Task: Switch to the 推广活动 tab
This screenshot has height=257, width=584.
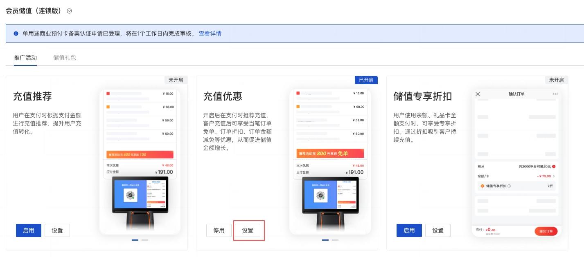Action: (25, 58)
